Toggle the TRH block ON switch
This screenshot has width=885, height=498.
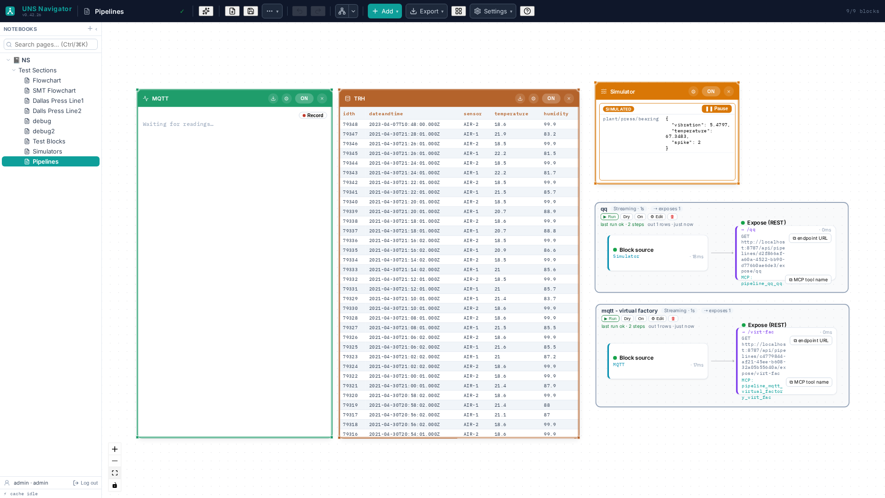[551, 98]
